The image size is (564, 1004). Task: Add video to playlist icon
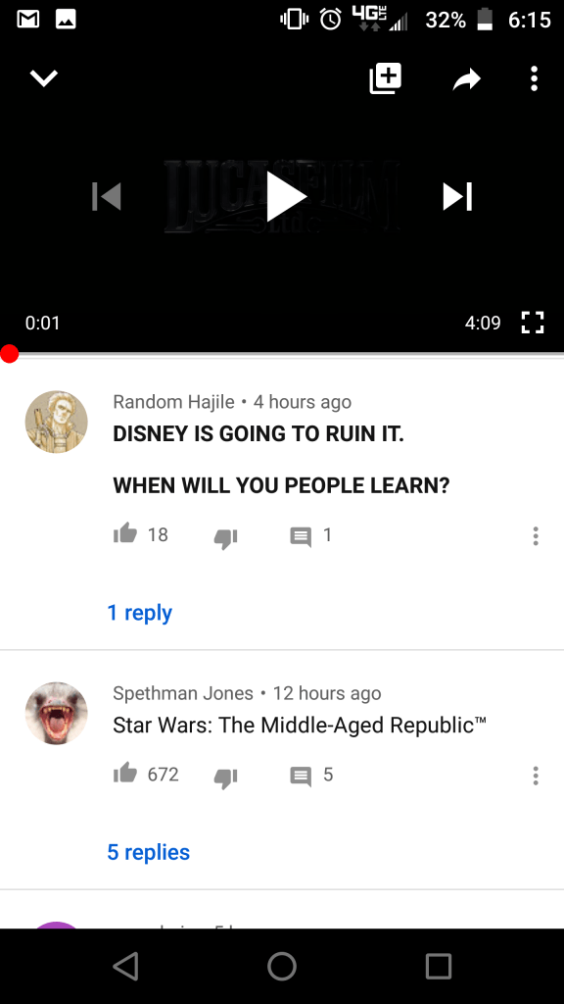[x=386, y=78]
